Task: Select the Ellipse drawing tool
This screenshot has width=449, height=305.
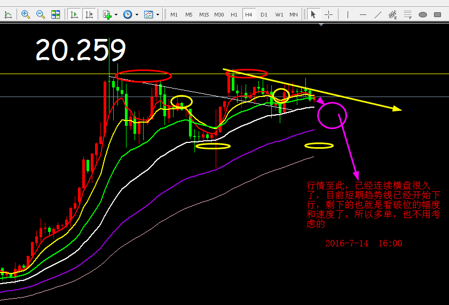Action: click(x=423, y=14)
